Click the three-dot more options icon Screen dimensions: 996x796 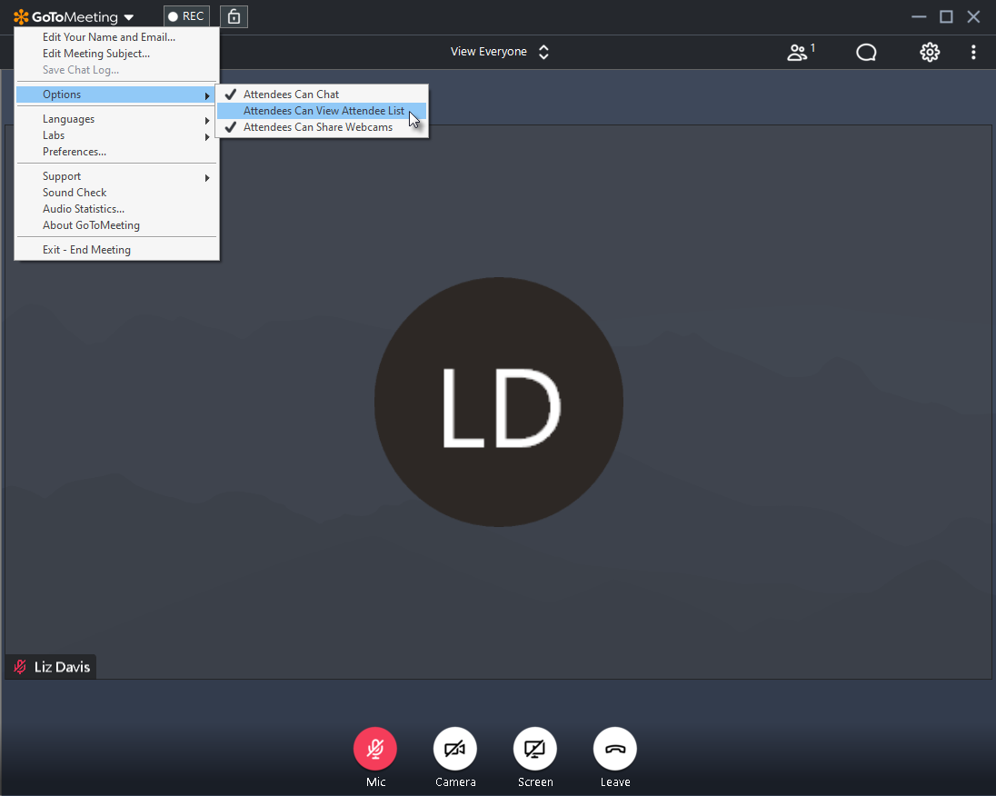click(973, 53)
